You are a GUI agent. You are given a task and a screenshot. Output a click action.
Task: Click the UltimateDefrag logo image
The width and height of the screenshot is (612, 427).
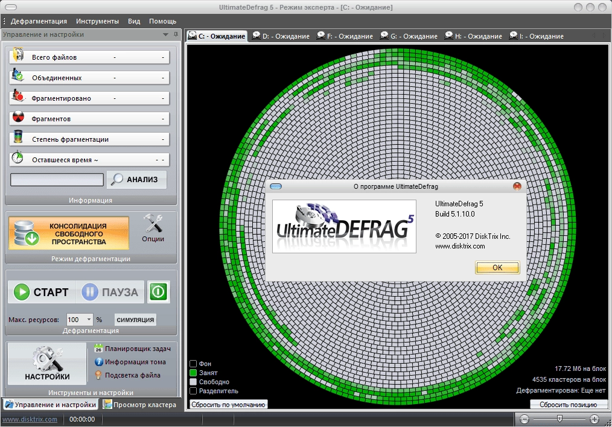point(344,227)
